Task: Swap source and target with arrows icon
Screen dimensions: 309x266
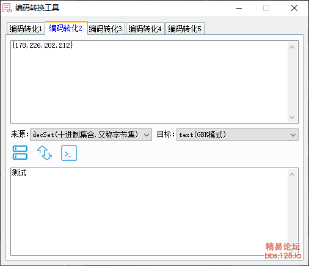Action: tap(45, 153)
